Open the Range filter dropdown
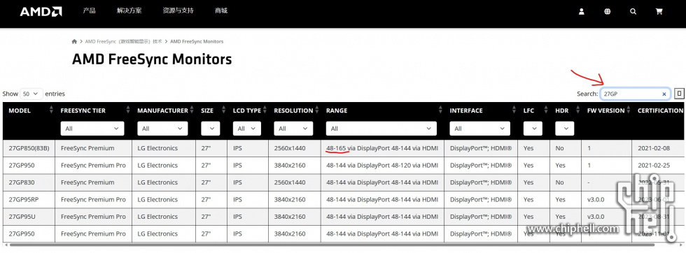The image size is (686, 253). click(x=381, y=129)
